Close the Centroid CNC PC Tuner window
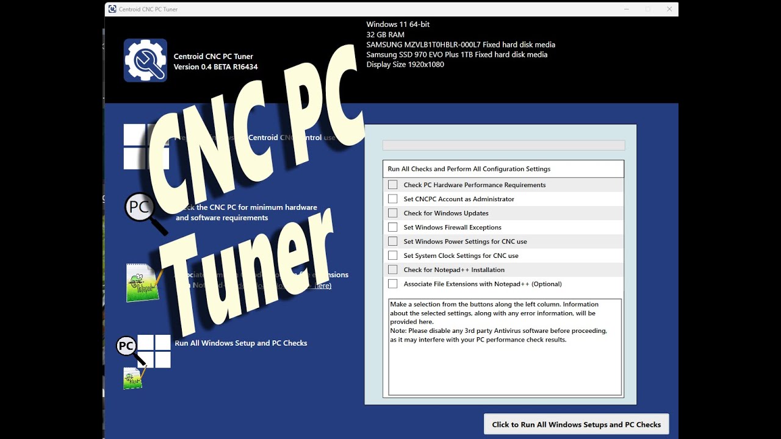781x439 pixels. pos(669,9)
